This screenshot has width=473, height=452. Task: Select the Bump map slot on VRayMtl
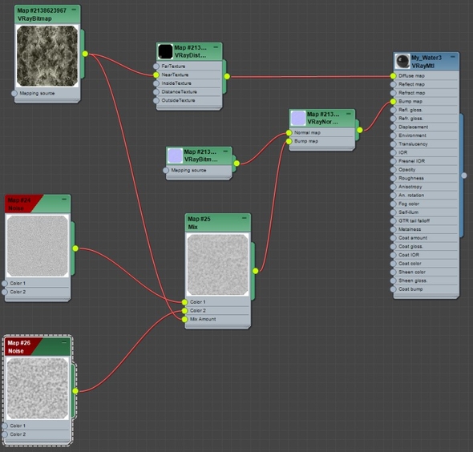pos(425,102)
